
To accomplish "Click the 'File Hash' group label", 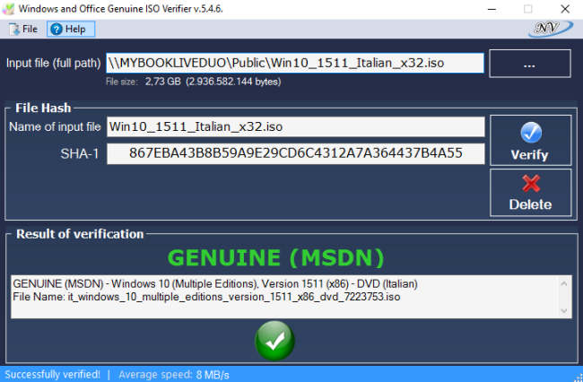I will [x=43, y=108].
